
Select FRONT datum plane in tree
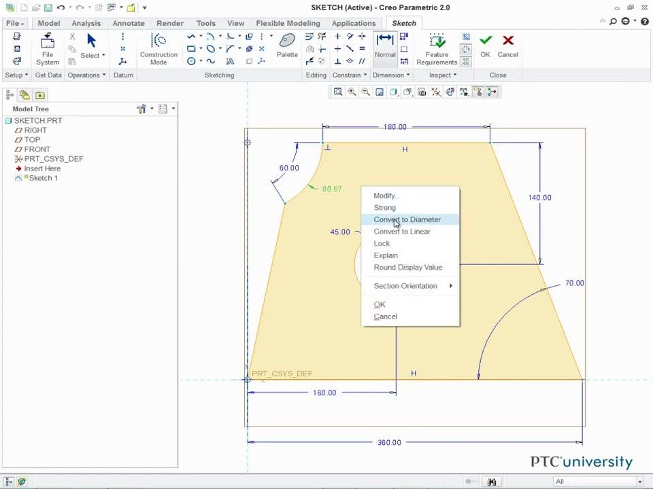click(x=33, y=149)
